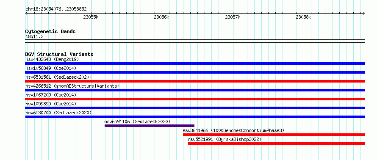The image size is (377, 160).
Task: Click the red bar under nsv6531561
Action: (195, 81)
